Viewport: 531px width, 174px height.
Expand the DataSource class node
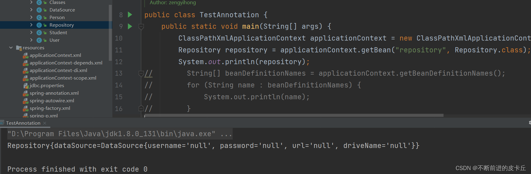[x=31, y=10]
